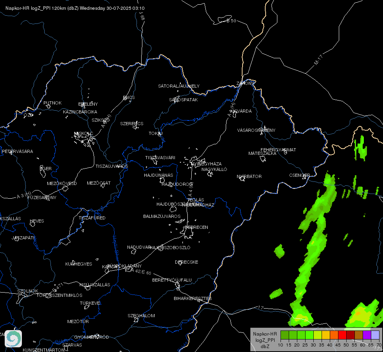The image size is (383, 352).
Task: Click the NAGYKALLO label
Action: 214,169
